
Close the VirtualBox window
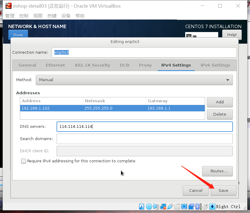[238, 6]
